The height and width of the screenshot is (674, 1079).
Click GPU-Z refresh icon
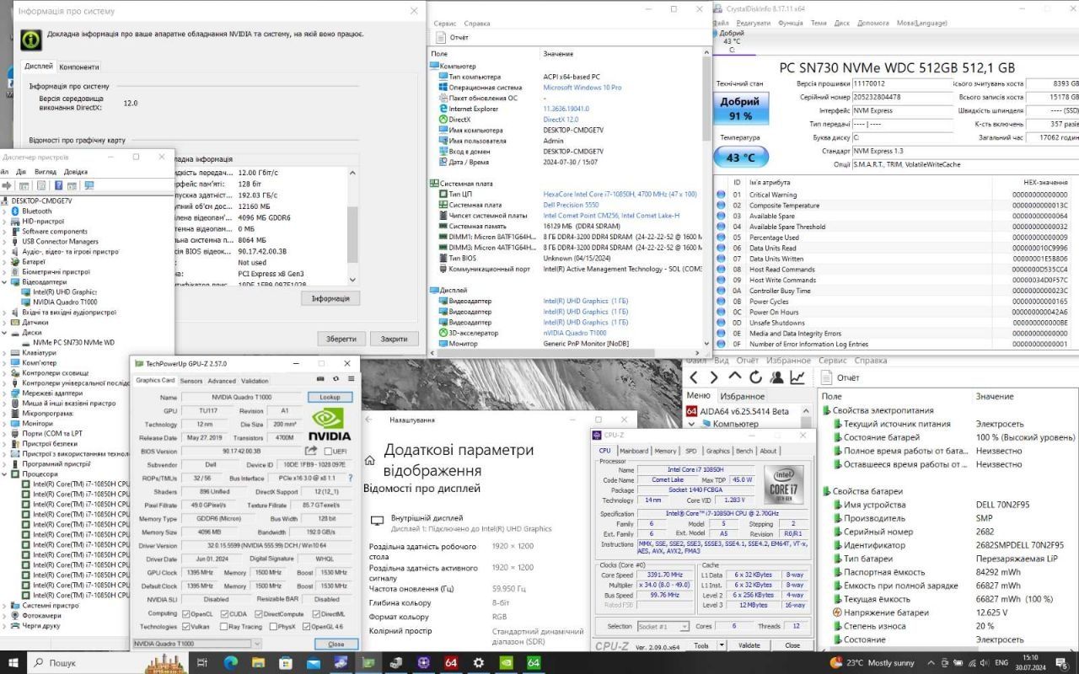(336, 379)
